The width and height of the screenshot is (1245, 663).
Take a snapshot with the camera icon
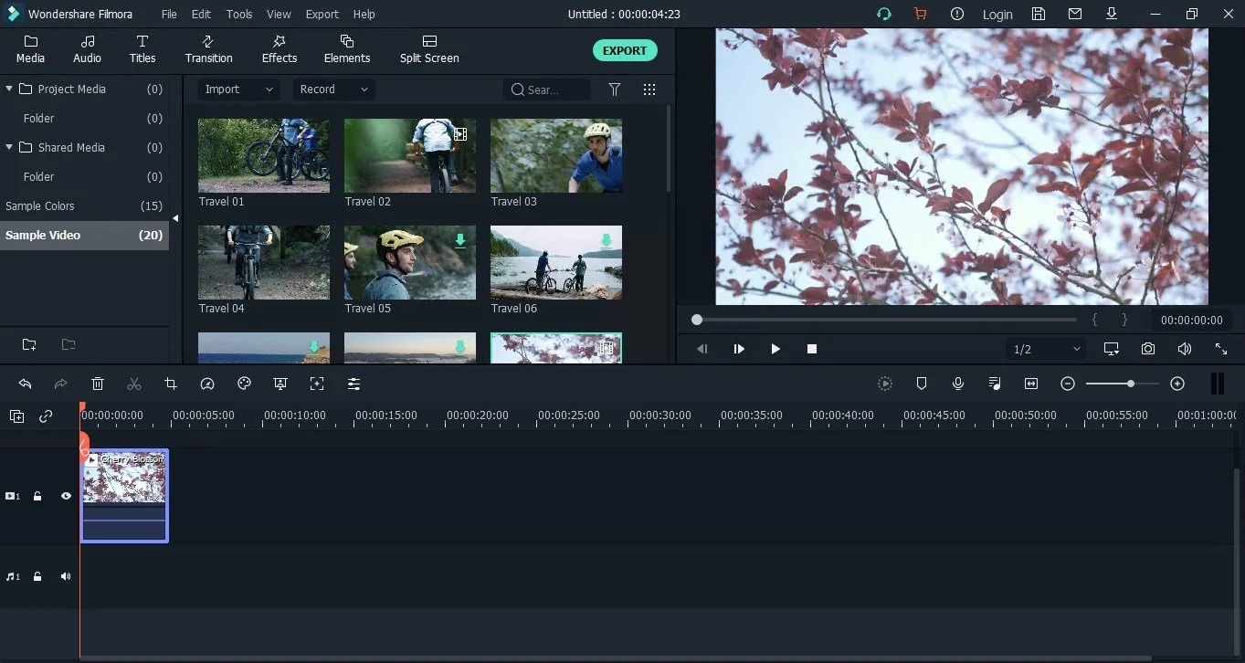pyautogui.click(x=1148, y=349)
